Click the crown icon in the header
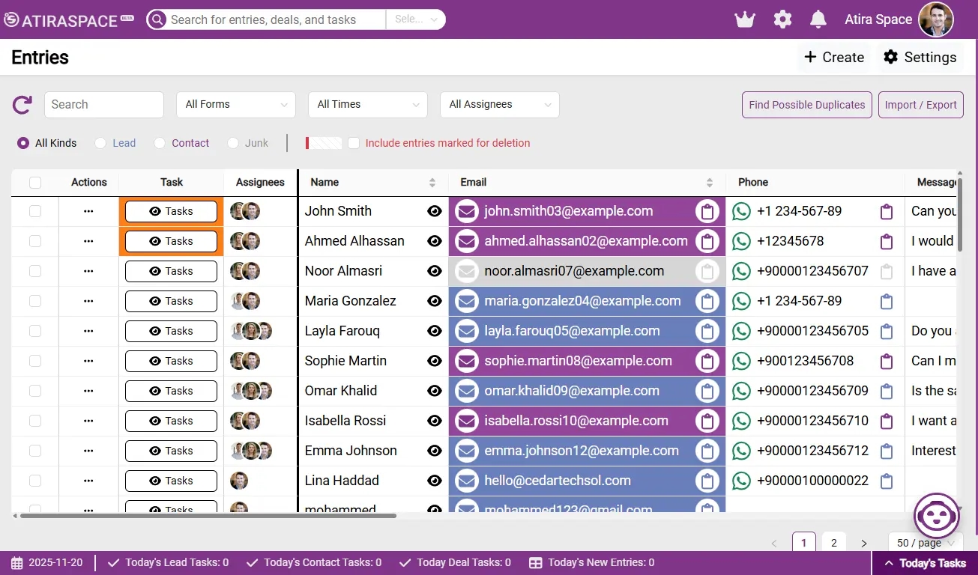This screenshot has width=978, height=575. coord(744,19)
